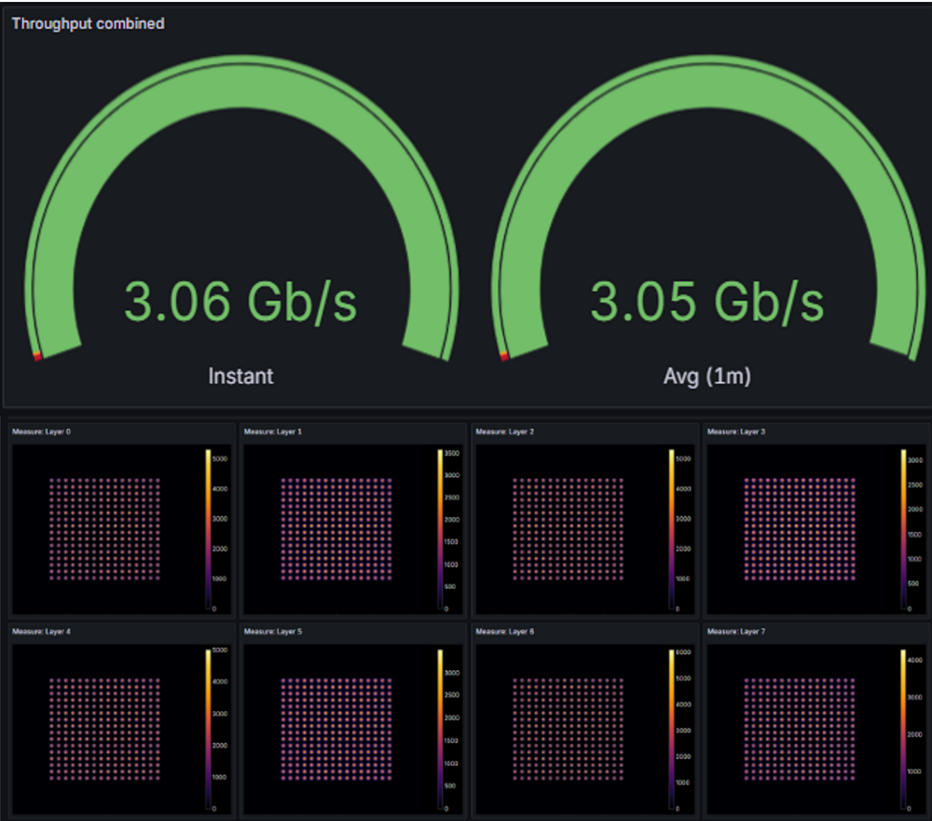Select the Instant gauge label

click(240, 376)
